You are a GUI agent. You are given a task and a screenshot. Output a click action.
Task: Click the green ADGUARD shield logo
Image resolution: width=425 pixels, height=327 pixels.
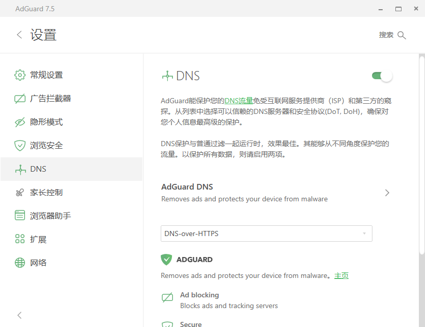pos(166,260)
